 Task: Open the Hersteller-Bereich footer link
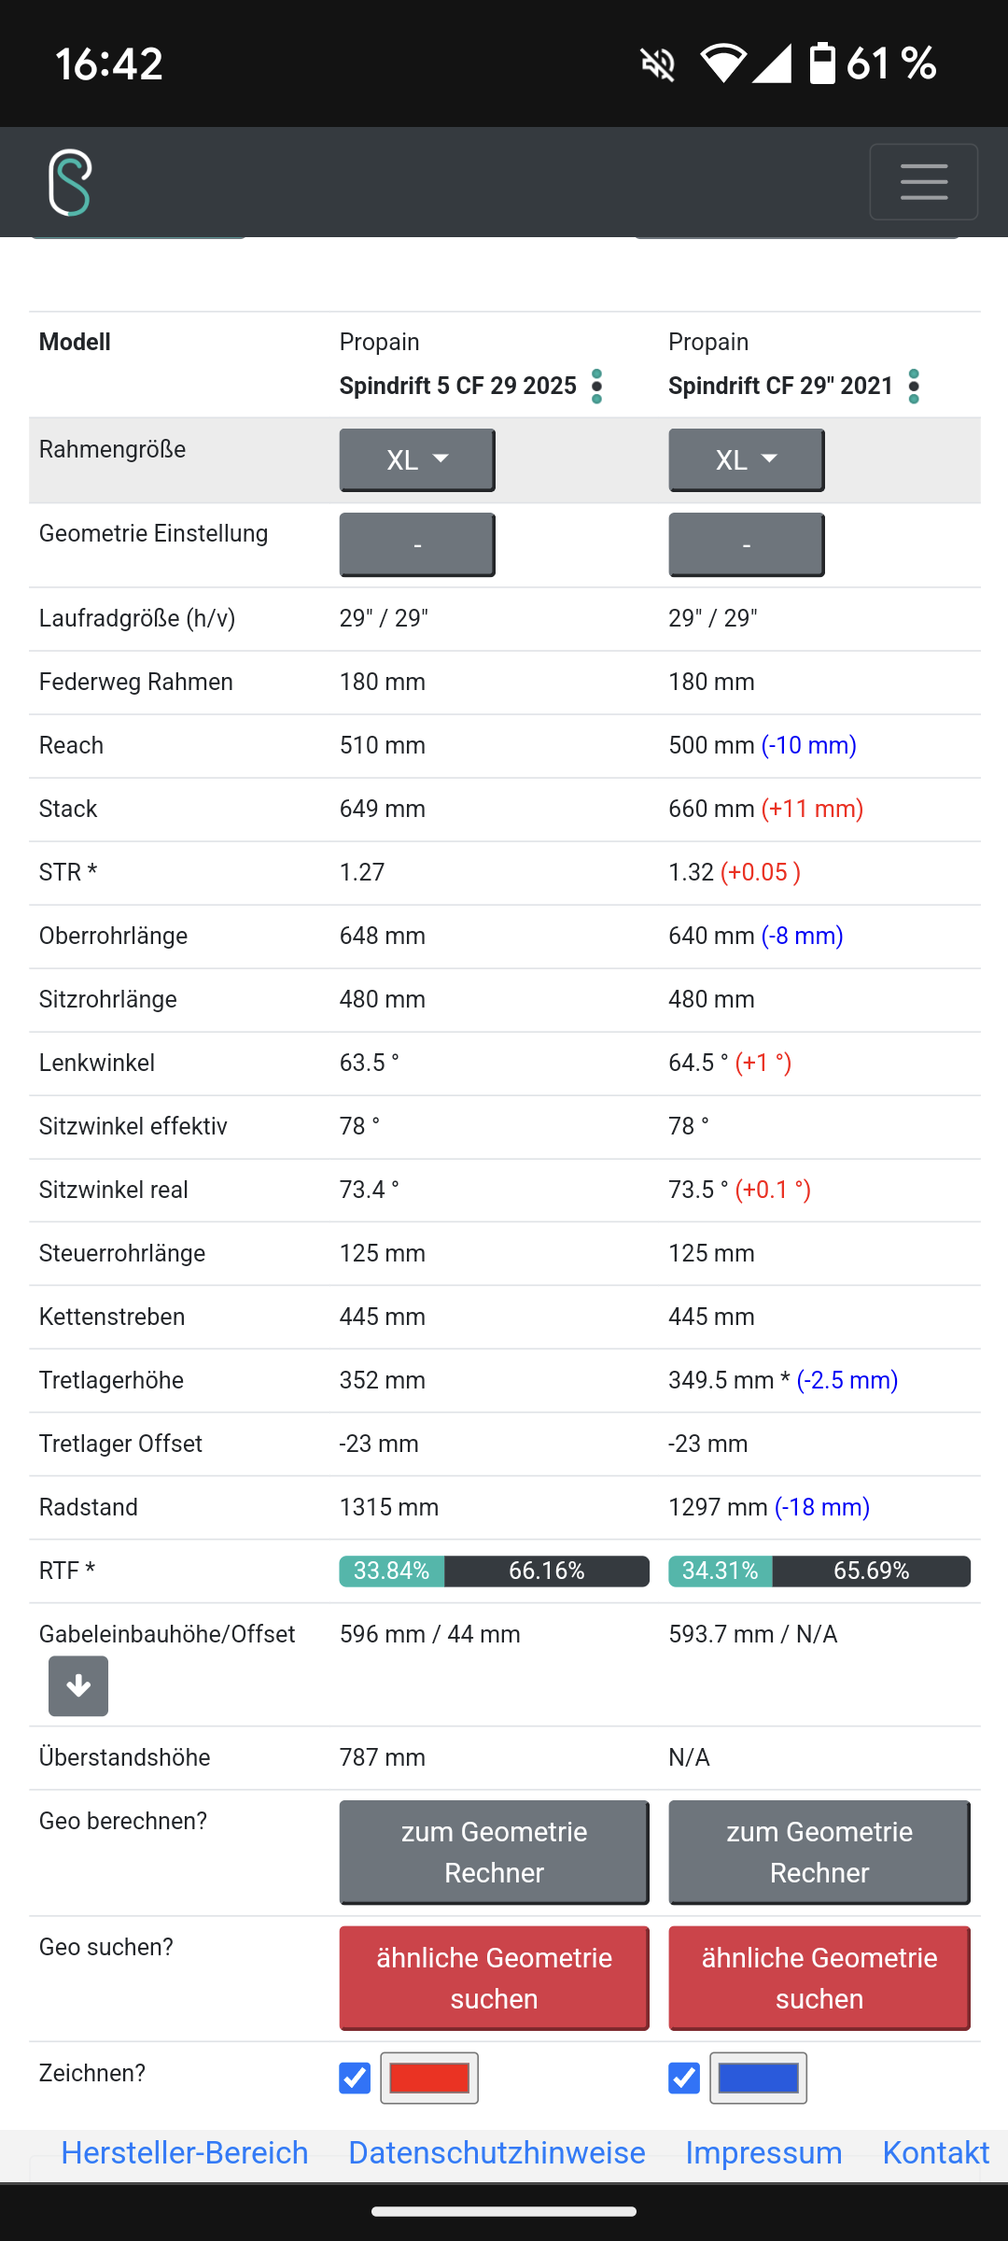pos(185,2153)
